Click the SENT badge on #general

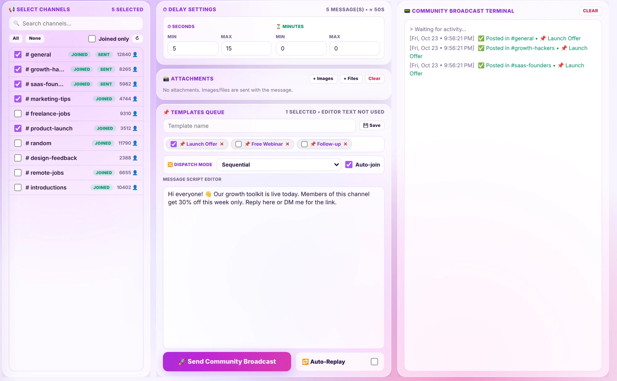pyautogui.click(x=104, y=54)
